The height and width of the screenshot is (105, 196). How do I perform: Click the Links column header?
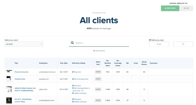coord(136,63)
